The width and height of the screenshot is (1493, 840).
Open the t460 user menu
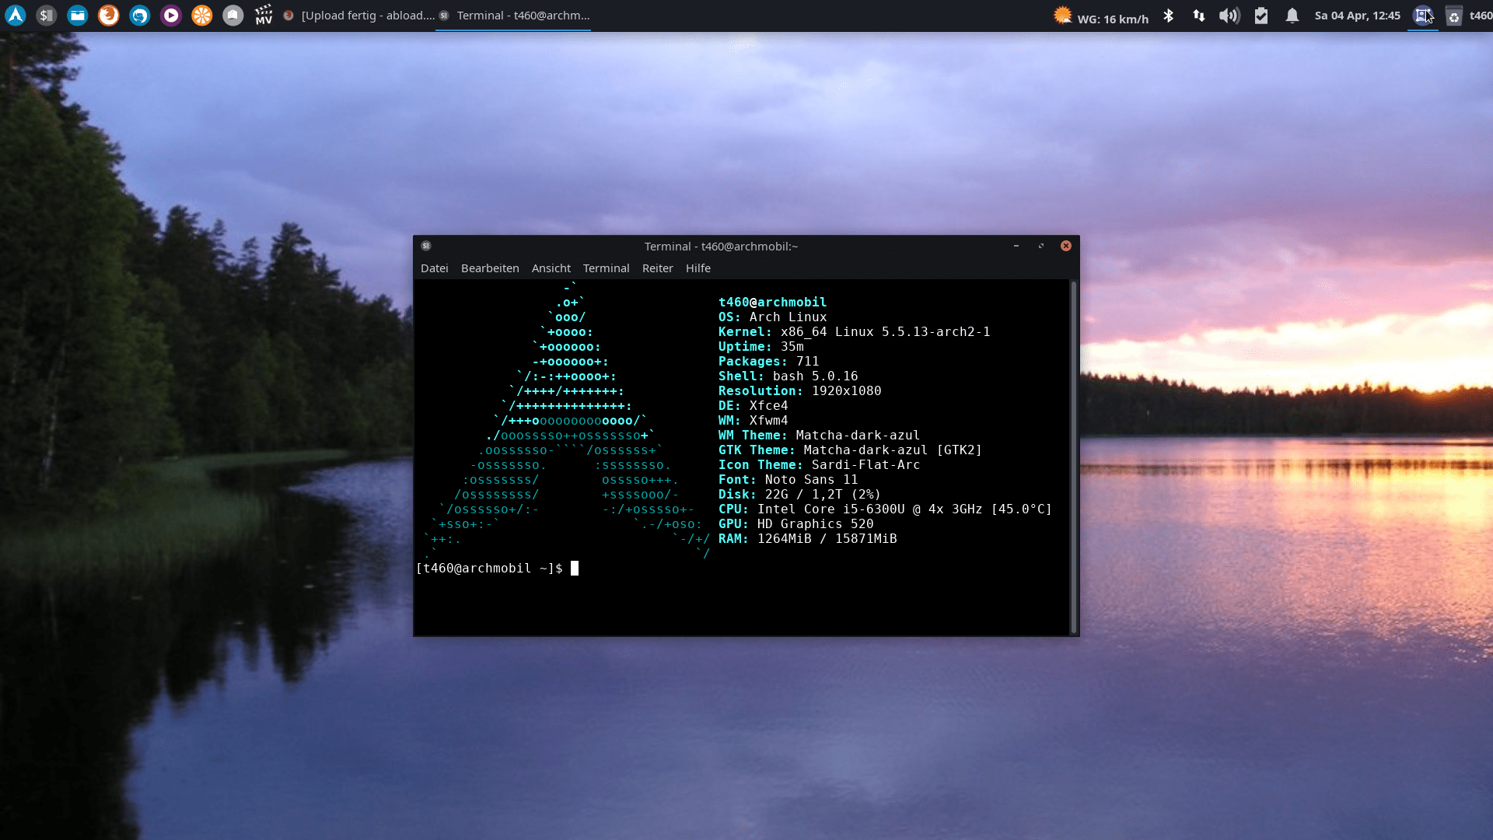pos(1481,16)
